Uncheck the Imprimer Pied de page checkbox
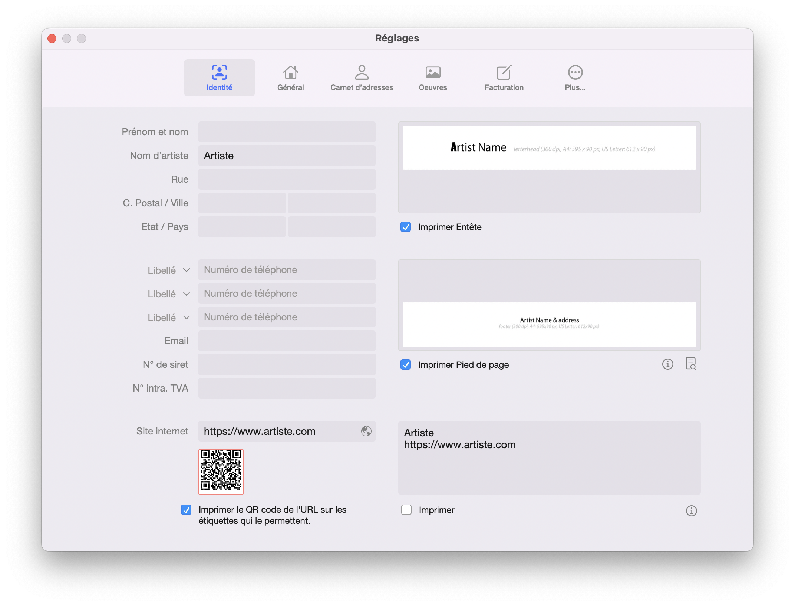Screen dimensions: 795x606 pos(406,365)
